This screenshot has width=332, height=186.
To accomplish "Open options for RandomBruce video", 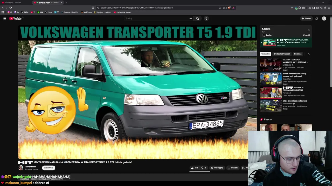I will (311, 74).
